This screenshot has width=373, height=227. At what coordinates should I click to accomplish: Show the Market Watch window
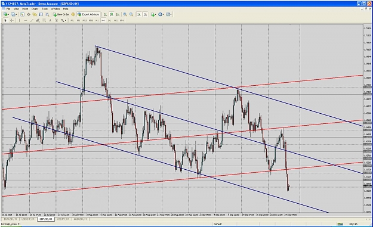coord(22,14)
